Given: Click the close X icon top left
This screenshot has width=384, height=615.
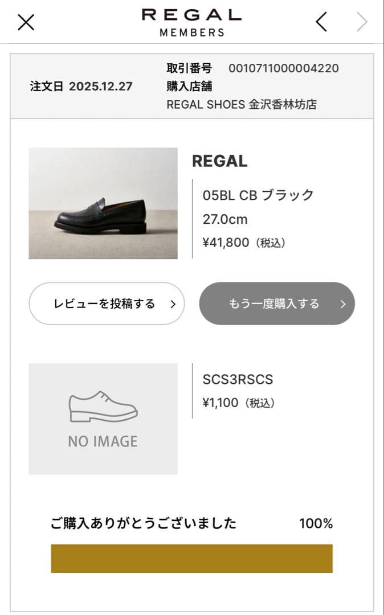Looking at the screenshot, I should [25, 23].
